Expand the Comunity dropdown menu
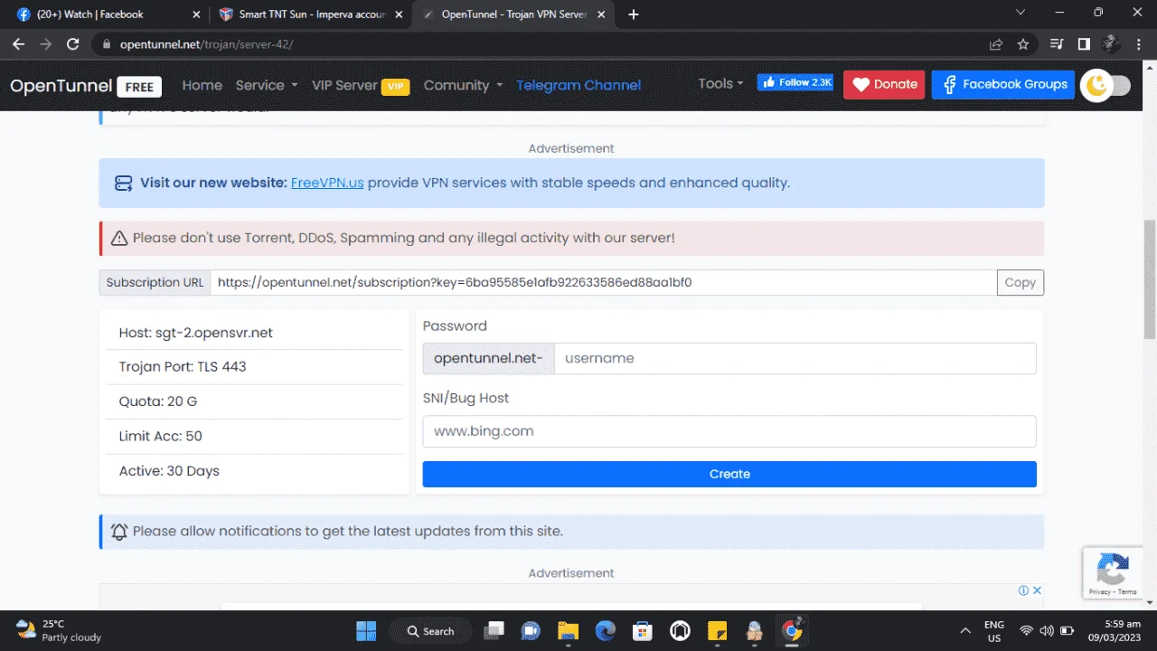 point(463,85)
